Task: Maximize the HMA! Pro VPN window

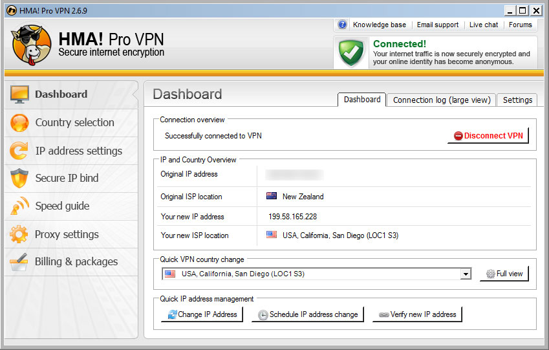Action: (522, 10)
